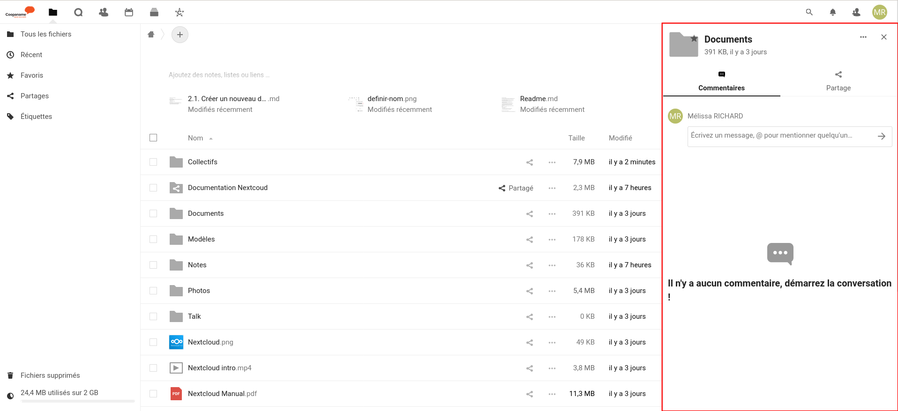The width and height of the screenshot is (898, 411).
Task: Click the new file plus button
Action: tap(180, 35)
